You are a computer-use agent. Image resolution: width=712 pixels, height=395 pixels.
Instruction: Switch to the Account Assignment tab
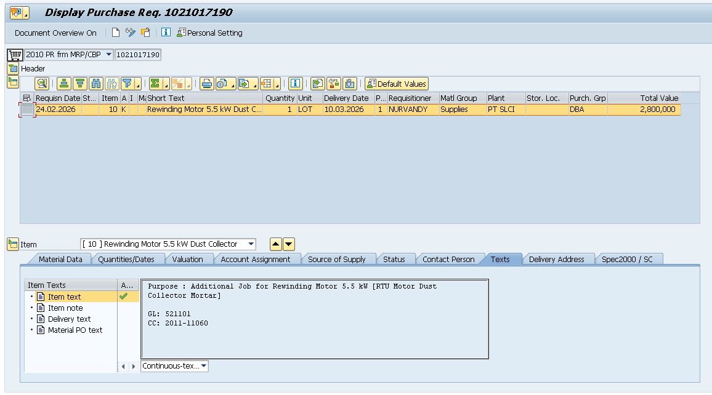pos(255,259)
